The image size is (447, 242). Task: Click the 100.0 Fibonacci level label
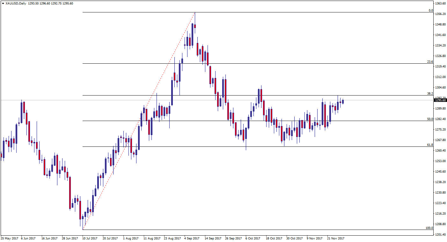[429, 228]
